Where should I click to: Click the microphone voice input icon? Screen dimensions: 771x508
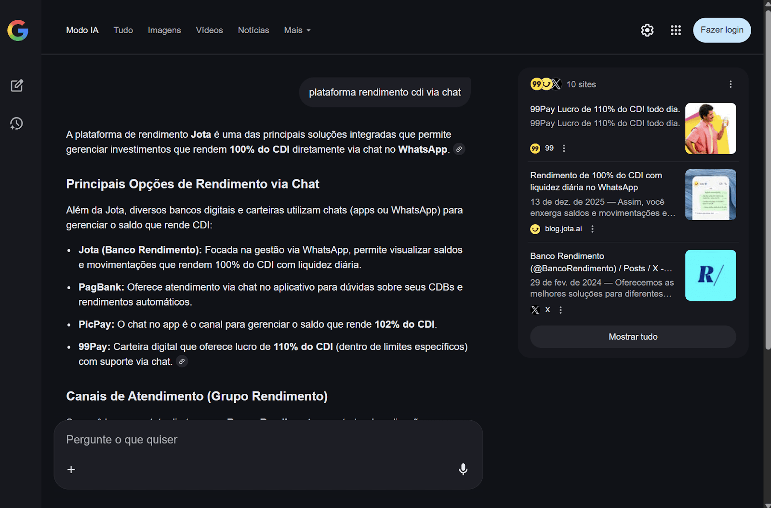pos(463,469)
